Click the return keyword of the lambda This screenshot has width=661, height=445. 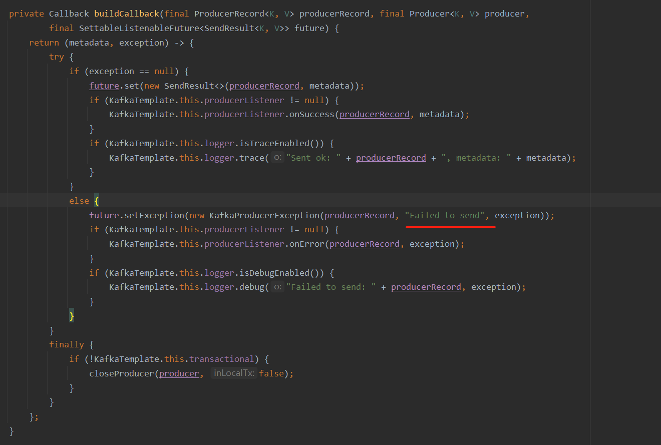click(x=44, y=43)
